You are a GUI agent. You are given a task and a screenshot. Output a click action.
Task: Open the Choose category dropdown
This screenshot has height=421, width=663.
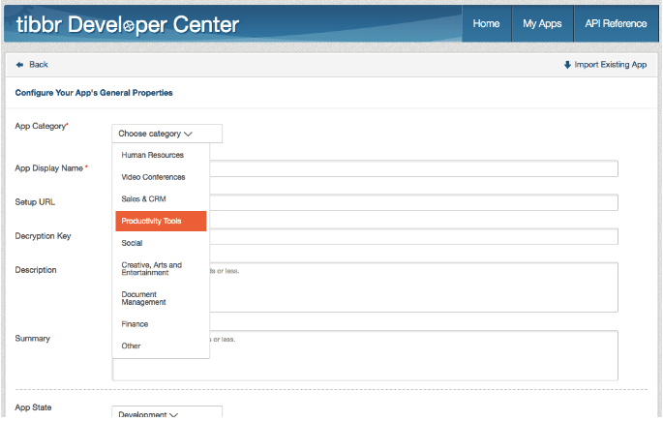click(166, 134)
